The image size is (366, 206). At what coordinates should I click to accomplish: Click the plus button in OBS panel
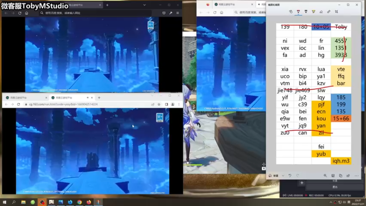302,183
